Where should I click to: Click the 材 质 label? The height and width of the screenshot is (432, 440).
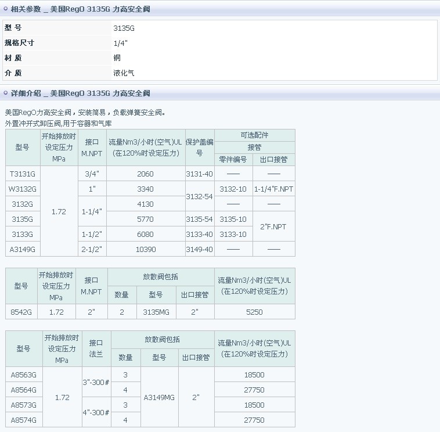(x=13, y=58)
